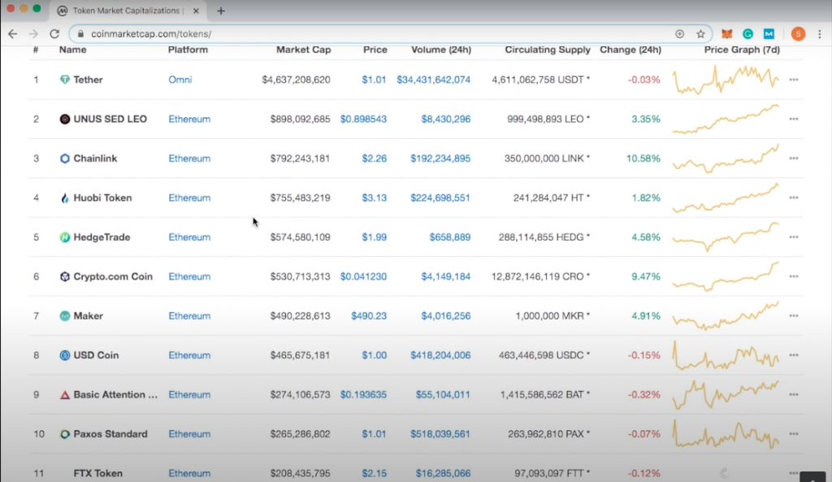This screenshot has width=832, height=482.
Task: Open more options for Maker row
Action: click(x=794, y=316)
